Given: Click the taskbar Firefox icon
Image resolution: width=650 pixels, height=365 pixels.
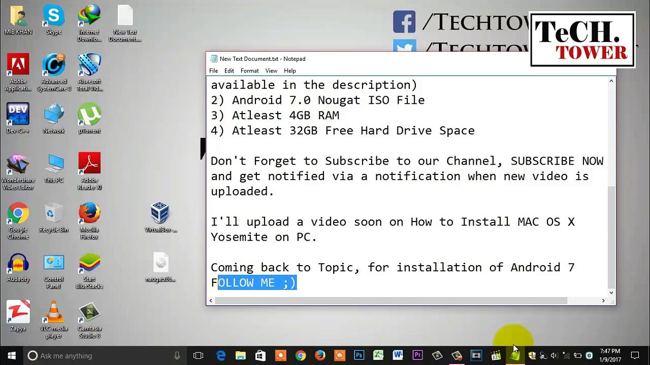Looking at the screenshot, I should click(x=319, y=356).
